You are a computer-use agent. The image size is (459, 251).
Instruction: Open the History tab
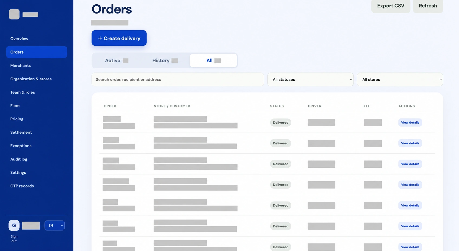(165, 61)
